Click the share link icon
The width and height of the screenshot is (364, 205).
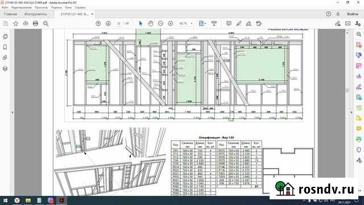click(x=338, y=23)
